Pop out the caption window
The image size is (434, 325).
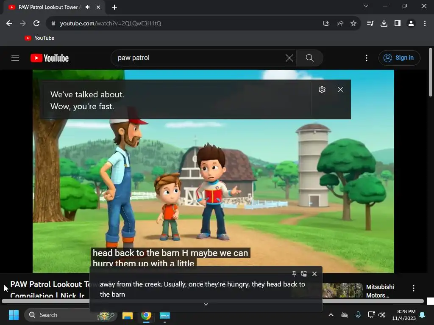coord(304,274)
